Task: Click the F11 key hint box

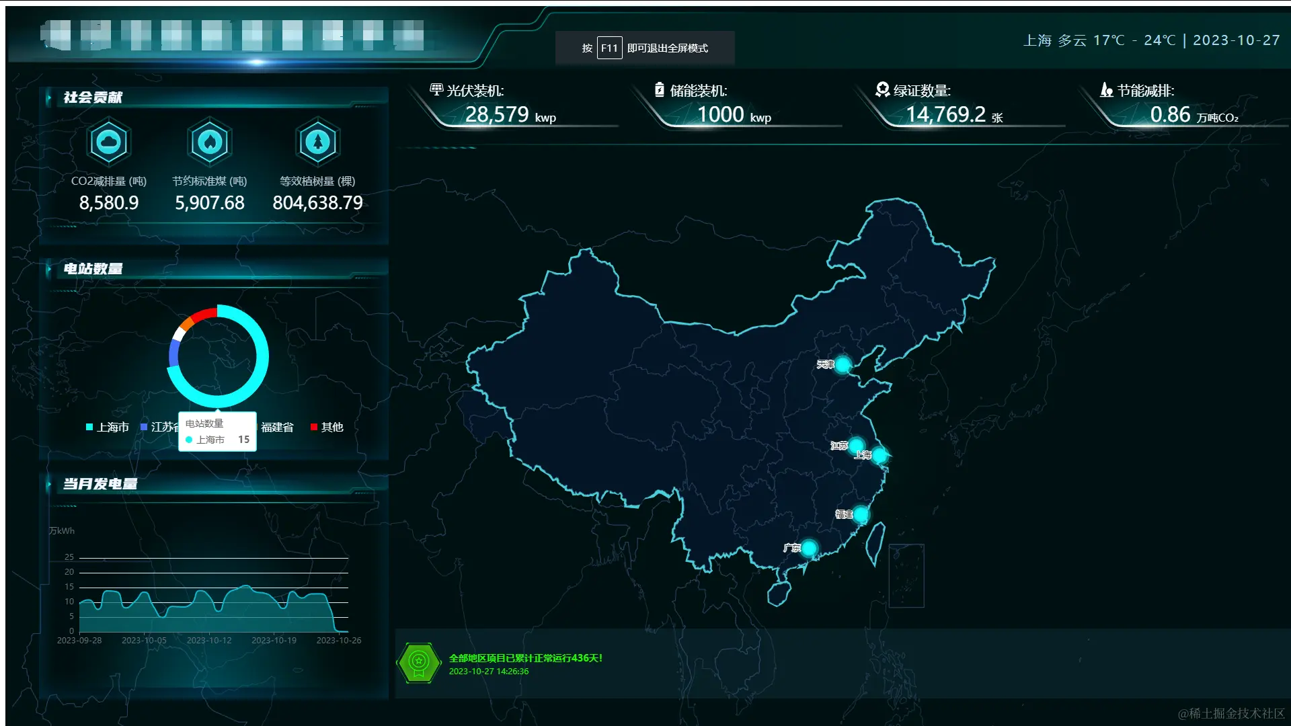Action: click(x=609, y=48)
